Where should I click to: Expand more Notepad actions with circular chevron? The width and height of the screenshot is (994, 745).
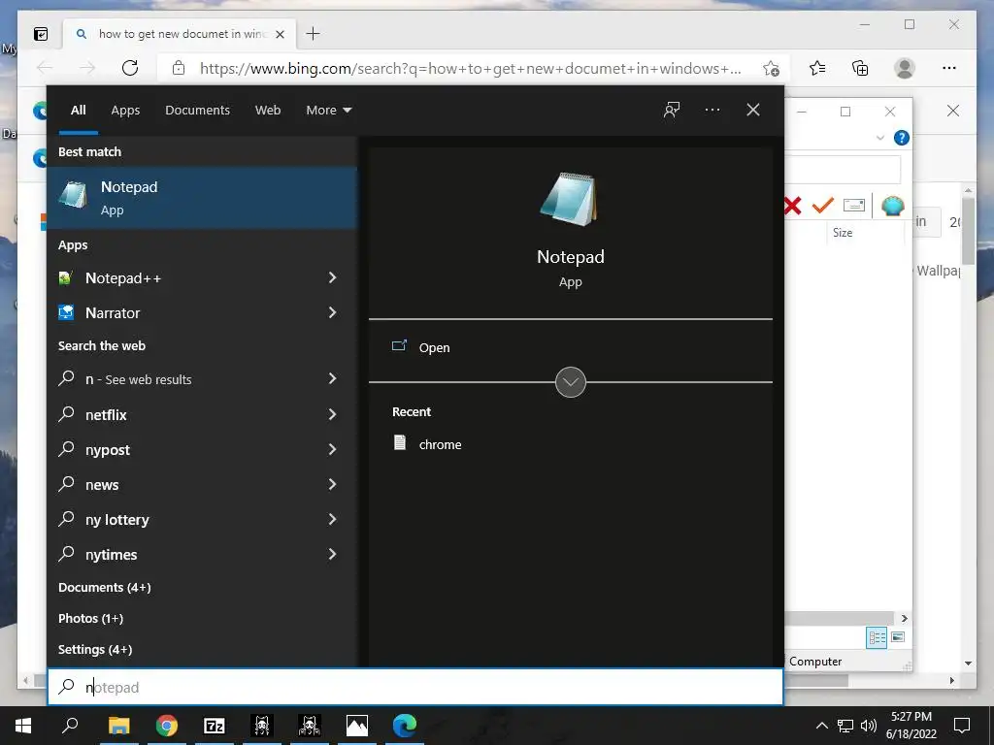pyautogui.click(x=570, y=382)
